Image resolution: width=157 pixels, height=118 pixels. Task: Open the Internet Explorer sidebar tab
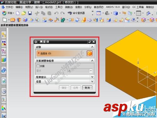point(4,81)
